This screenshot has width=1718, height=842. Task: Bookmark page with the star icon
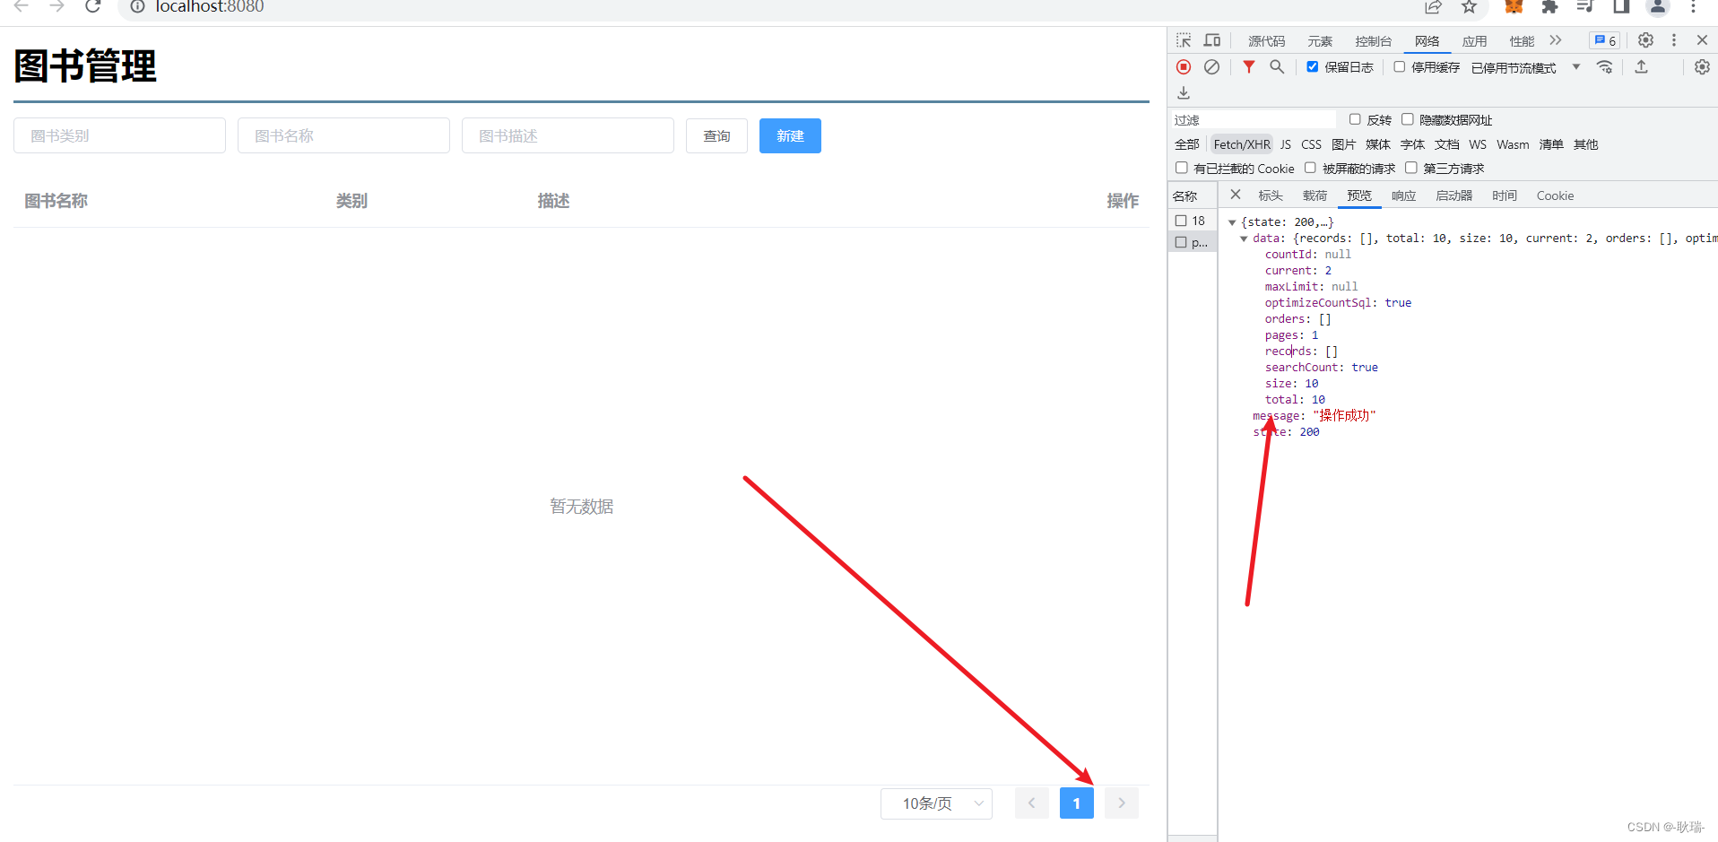(1469, 7)
